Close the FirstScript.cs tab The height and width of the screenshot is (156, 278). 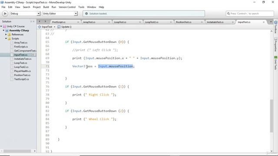(78, 22)
